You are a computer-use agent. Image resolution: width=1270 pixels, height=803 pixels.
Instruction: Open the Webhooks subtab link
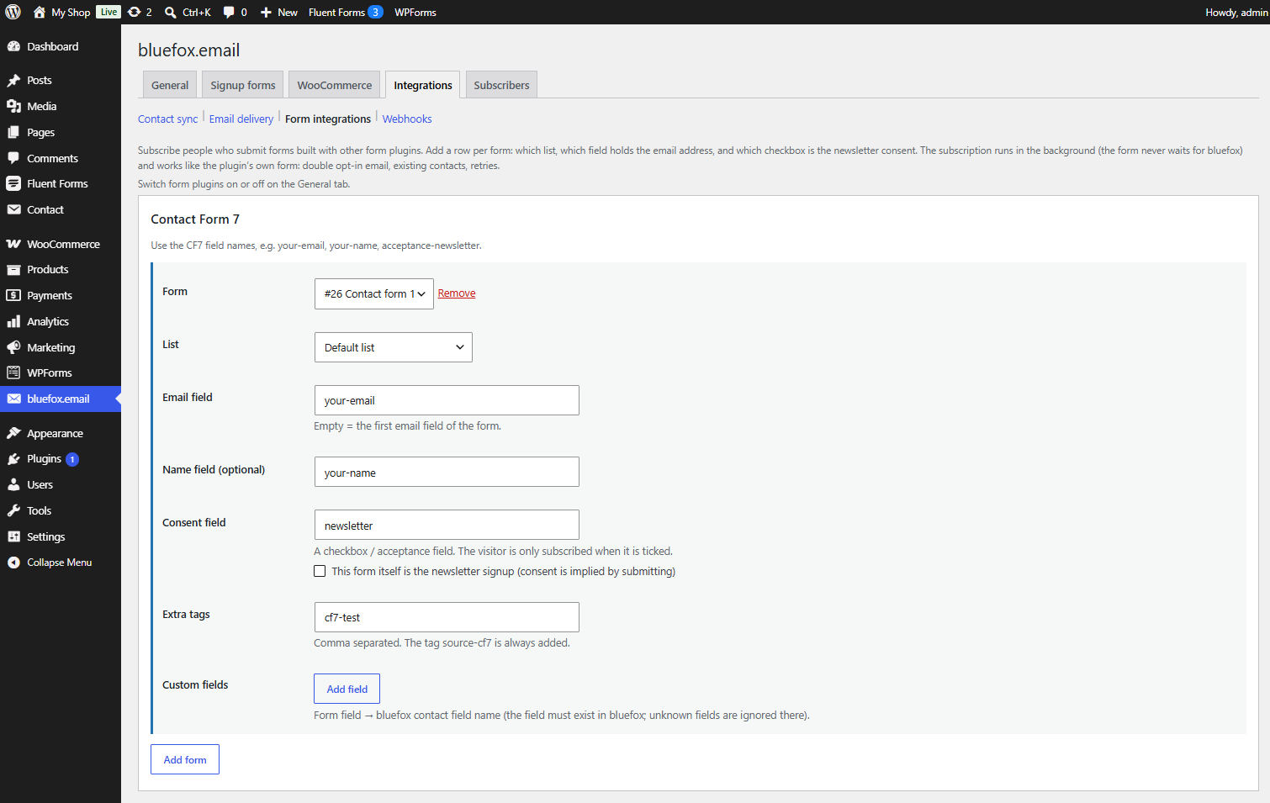point(407,119)
